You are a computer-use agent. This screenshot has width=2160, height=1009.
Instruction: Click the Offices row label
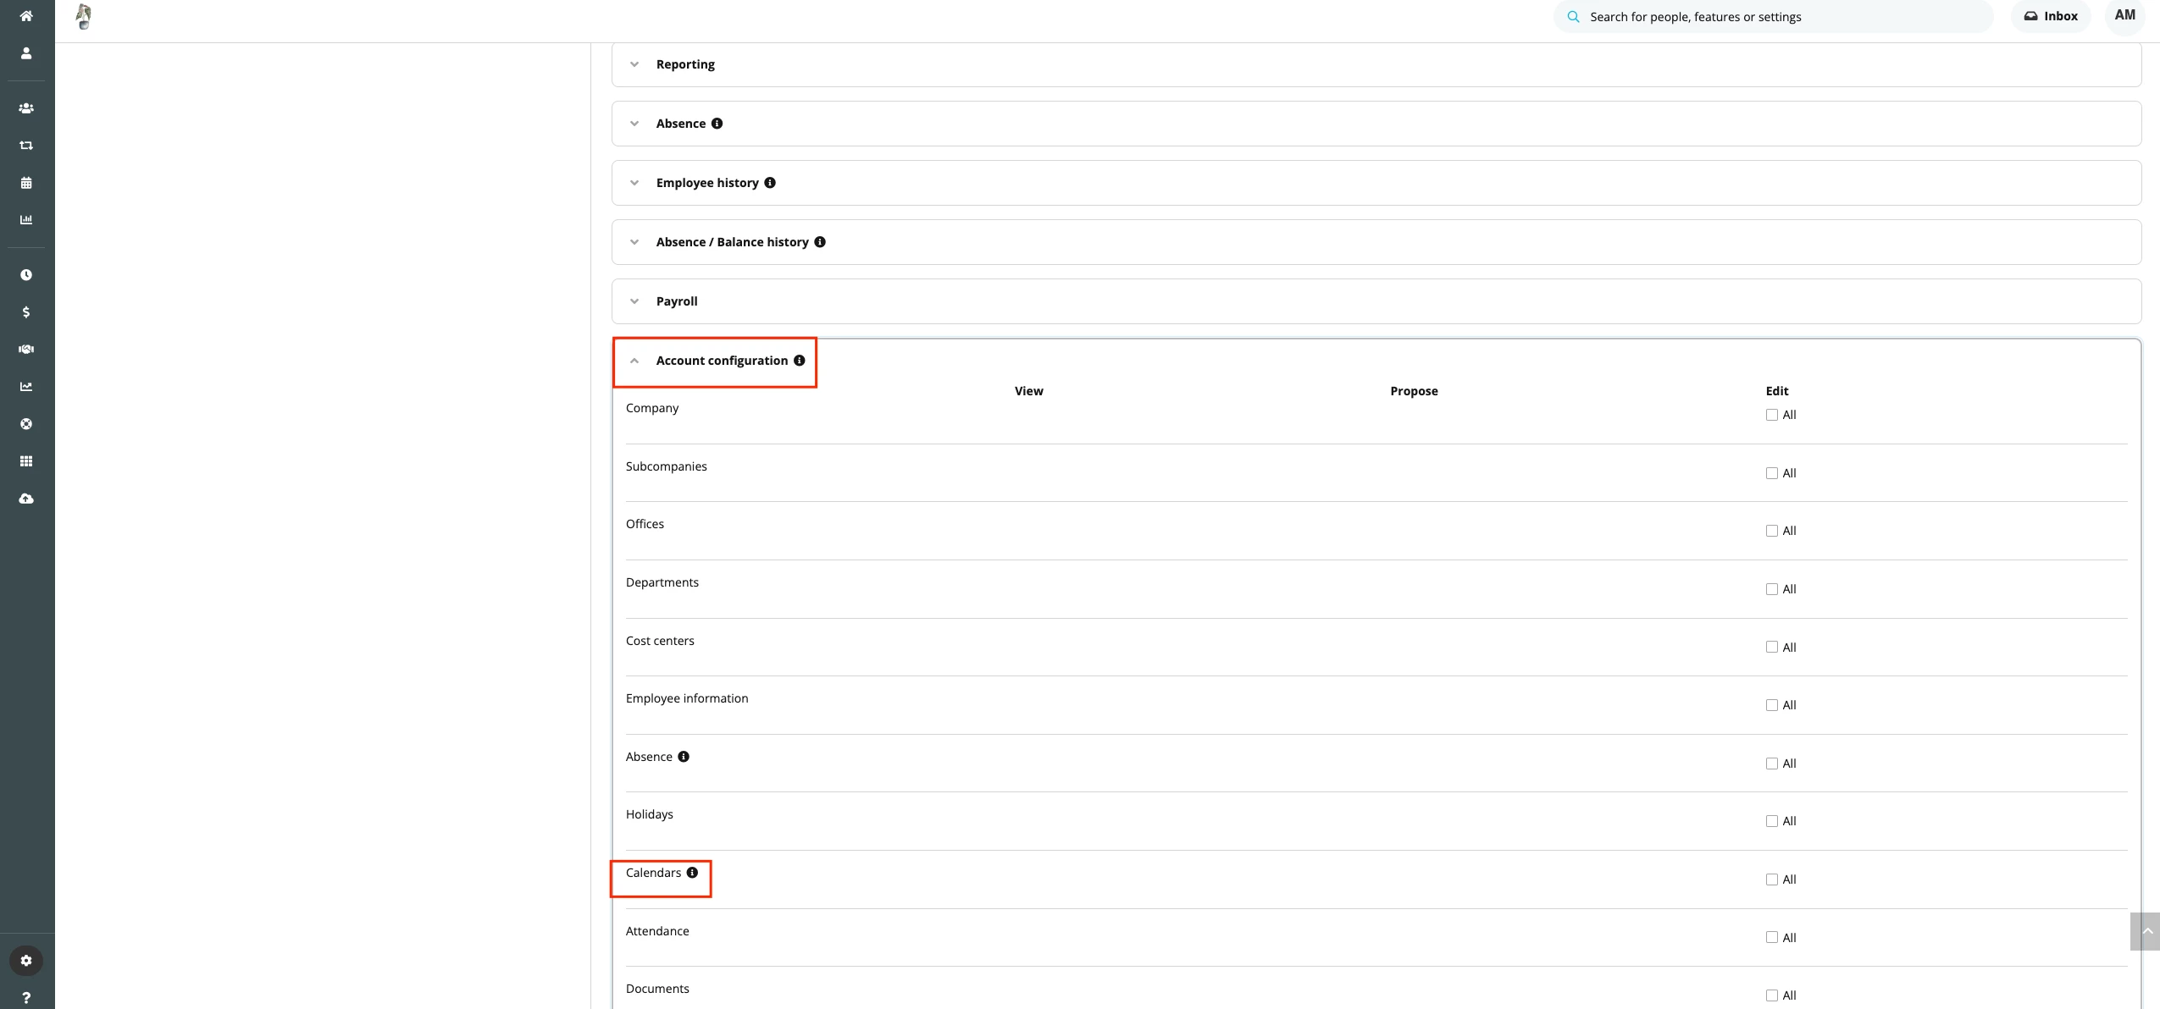645,524
